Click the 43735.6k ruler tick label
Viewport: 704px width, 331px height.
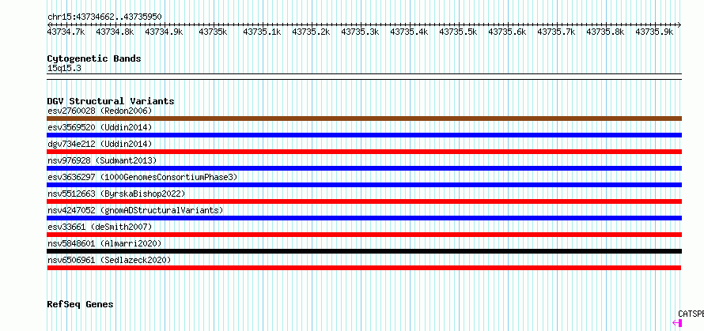coord(507,32)
